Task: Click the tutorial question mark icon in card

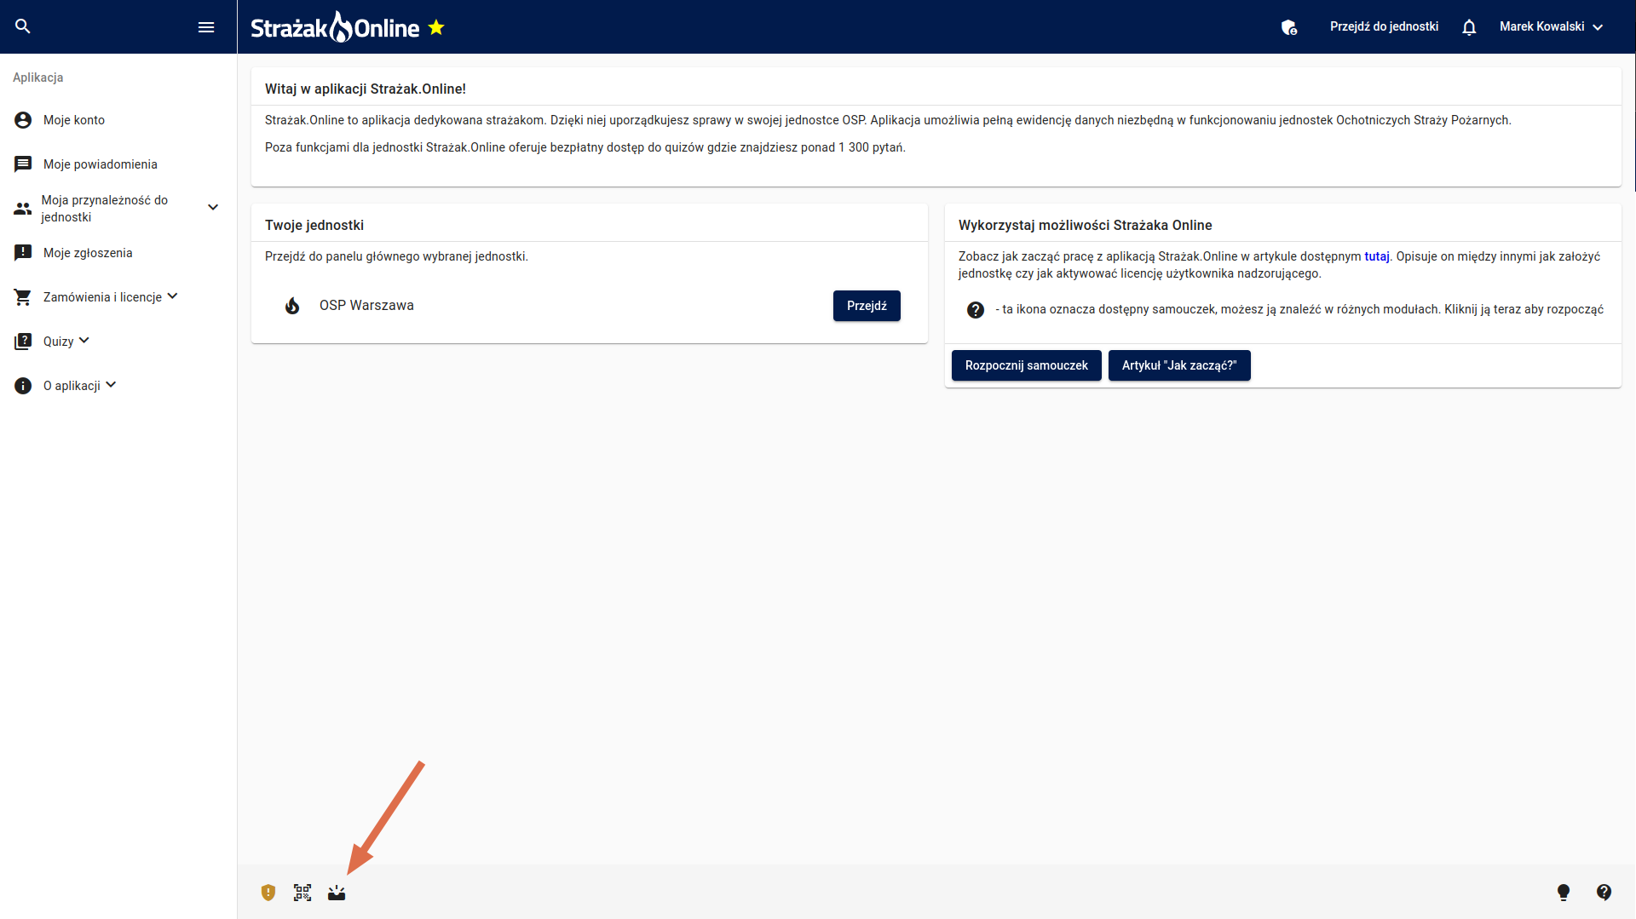Action: 976,310
